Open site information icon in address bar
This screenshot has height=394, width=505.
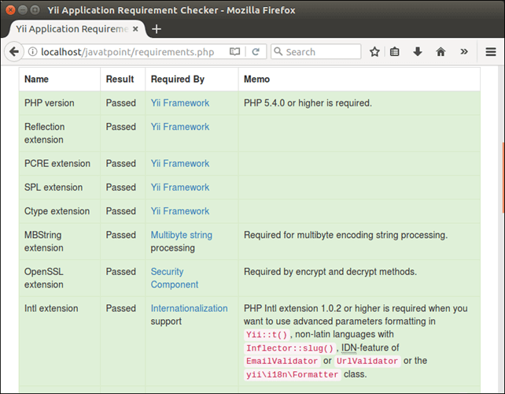[x=32, y=52]
